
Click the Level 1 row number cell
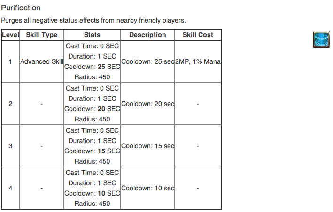click(10, 61)
